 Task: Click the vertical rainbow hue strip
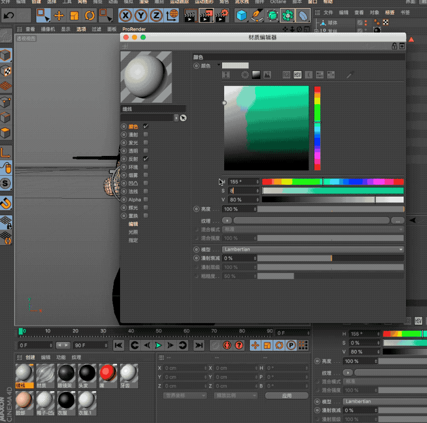(x=317, y=128)
